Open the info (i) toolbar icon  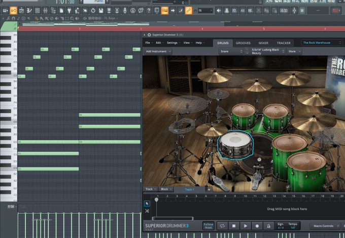pyautogui.click(x=133, y=10)
